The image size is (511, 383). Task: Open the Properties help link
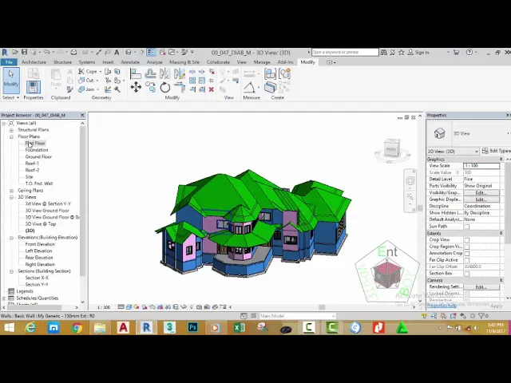442,306
